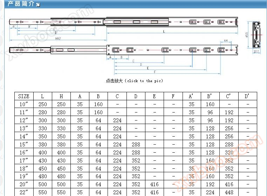This screenshot has width=267, height=196.
Task: Click the rail cross-section profile drawing
Action: tap(256, 35)
